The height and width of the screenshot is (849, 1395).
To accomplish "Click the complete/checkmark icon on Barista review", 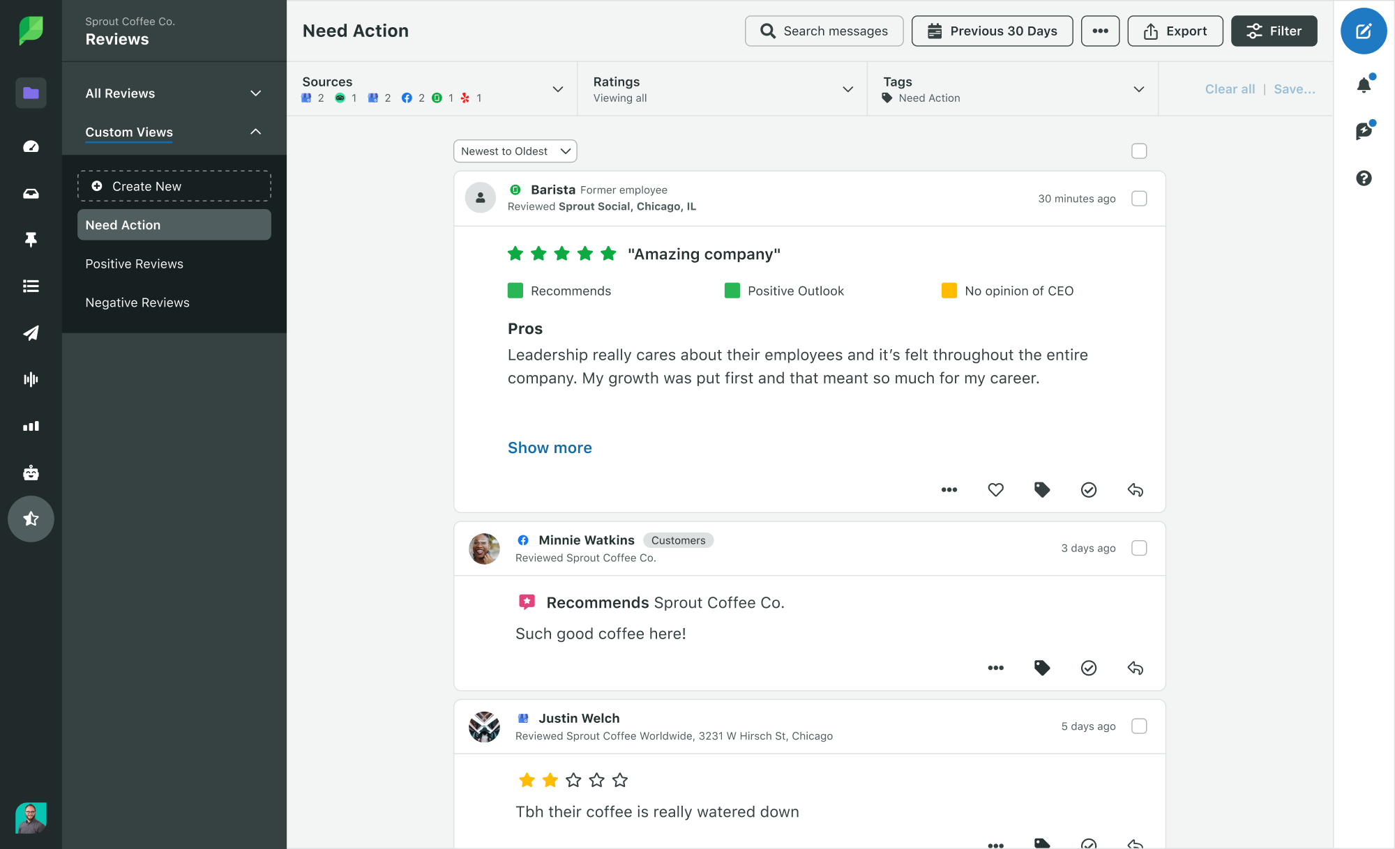I will pyautogui.click(x=1089, y=490).
